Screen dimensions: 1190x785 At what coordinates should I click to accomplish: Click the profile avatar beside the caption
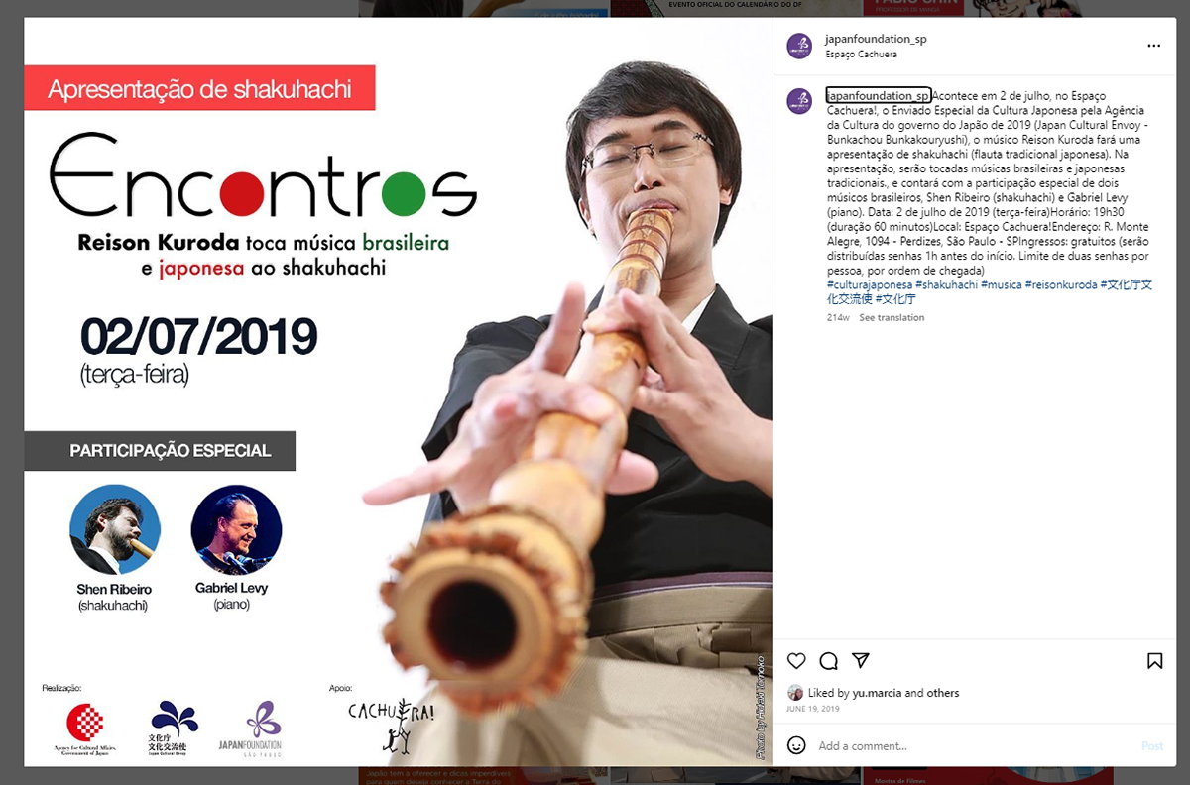click(x=799, y=101)
